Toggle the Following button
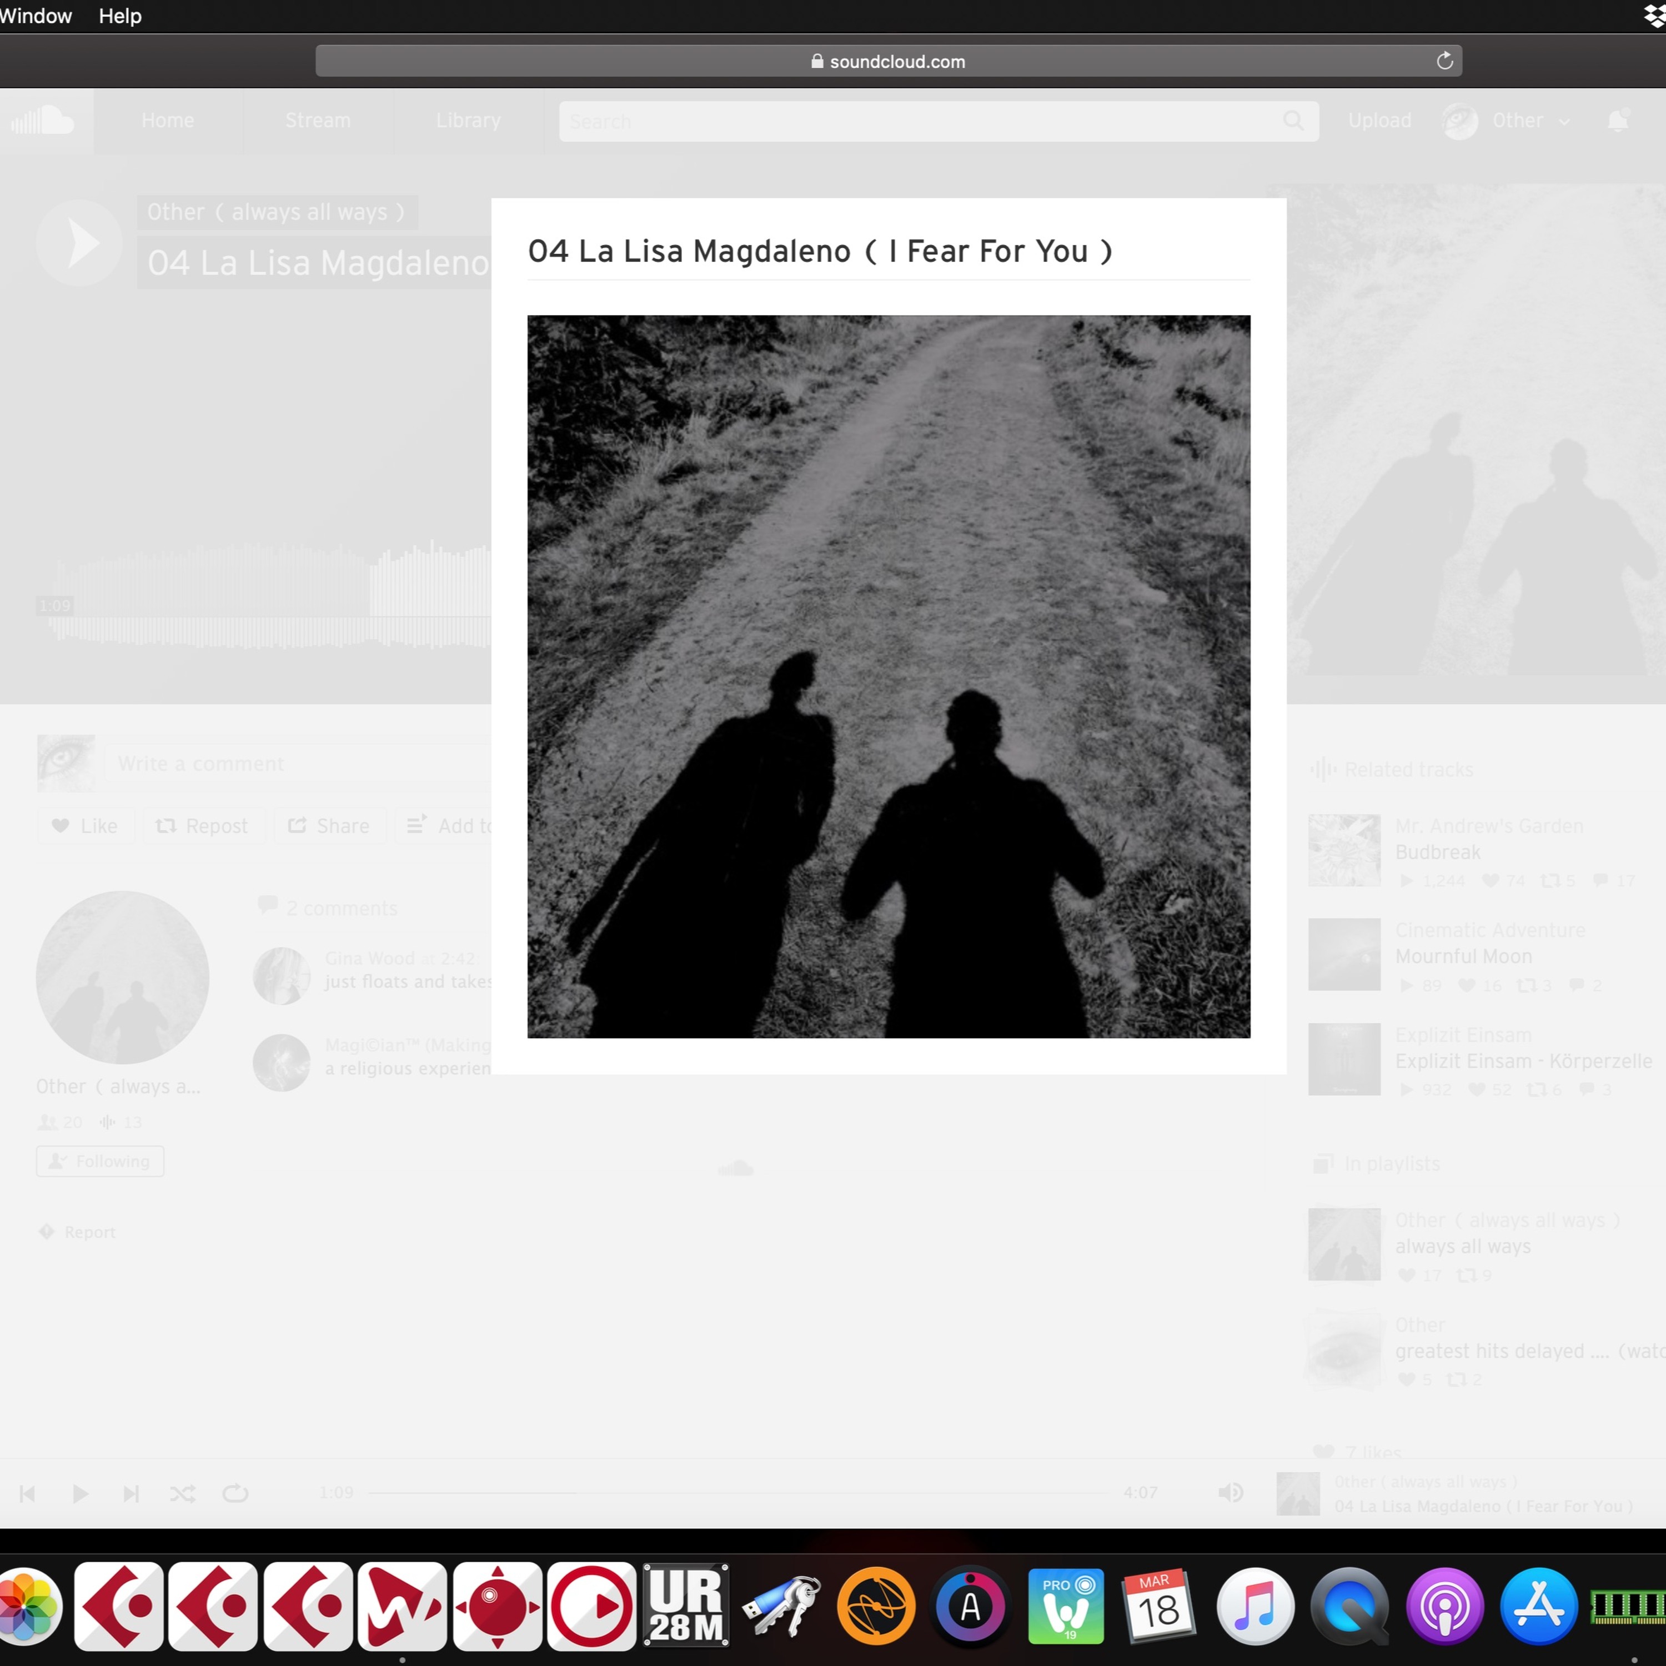Screen dimensions: 1666x1666 [x=100, y=1161]
